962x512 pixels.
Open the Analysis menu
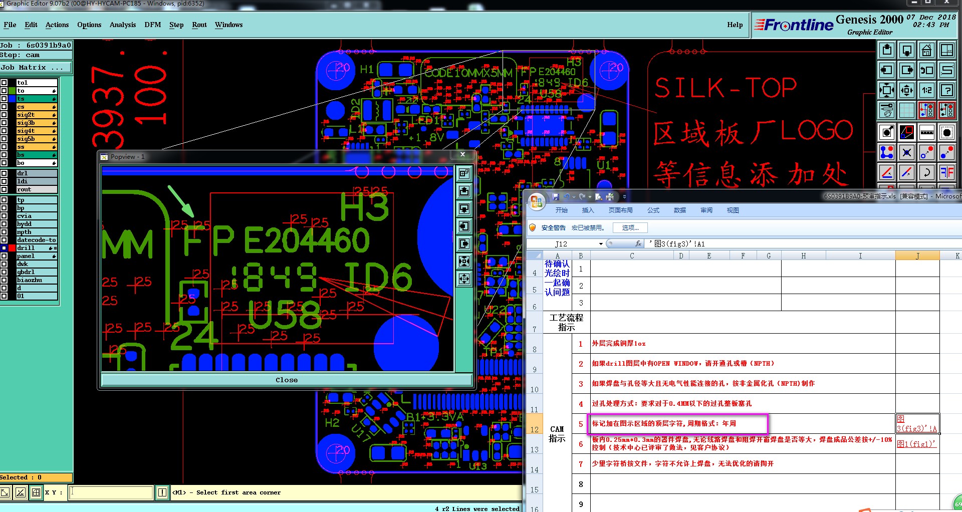123,25
